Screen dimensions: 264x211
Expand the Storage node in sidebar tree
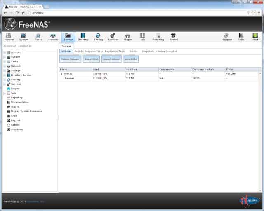pyautogui.click(x=5, y=70)
